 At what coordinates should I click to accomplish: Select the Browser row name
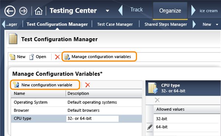pos(21,110)
